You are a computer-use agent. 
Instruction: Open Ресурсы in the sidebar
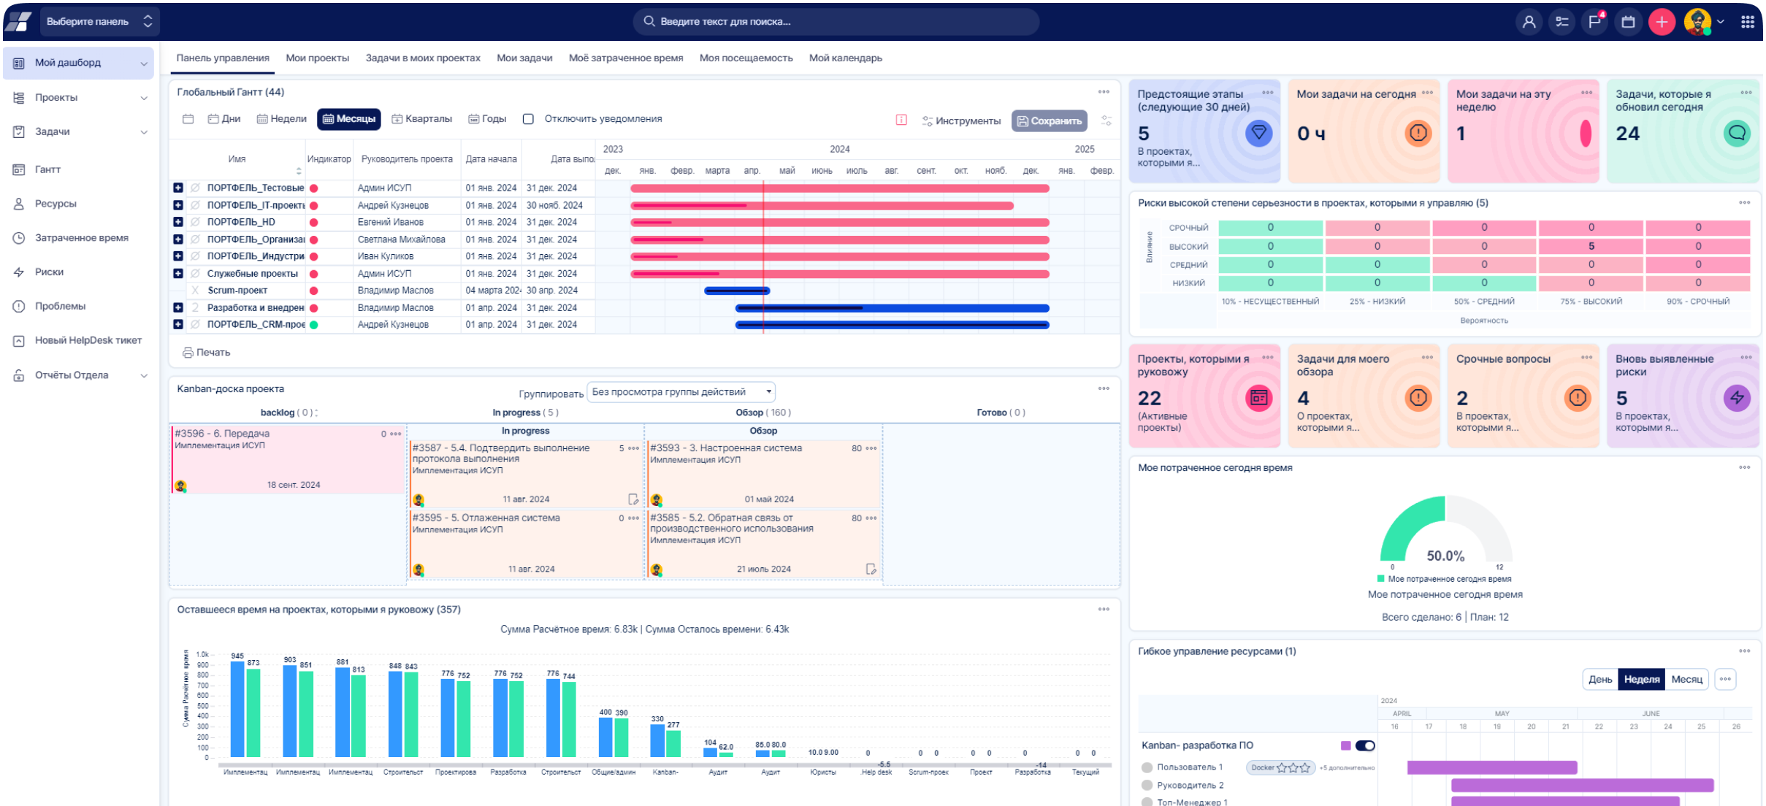point(56,204)
